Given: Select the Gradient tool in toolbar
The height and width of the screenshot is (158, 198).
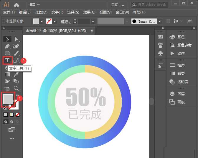Looking at the screenshot, I should coord(7,74).
